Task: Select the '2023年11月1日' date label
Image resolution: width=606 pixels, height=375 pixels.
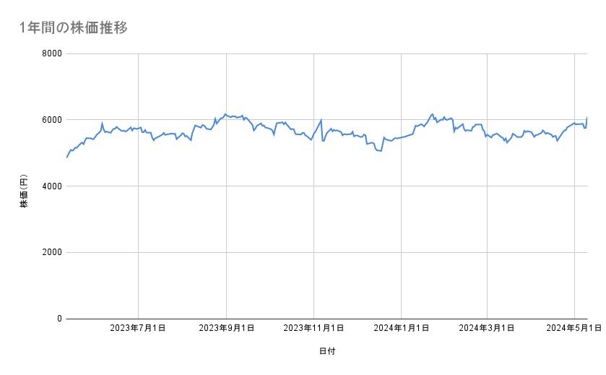Action: [313, 329]
